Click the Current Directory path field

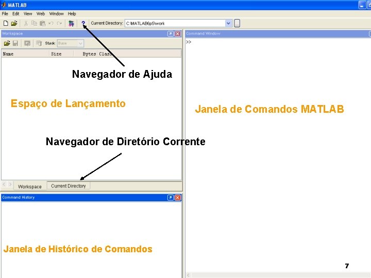pyautogui.click(x=175, y=23)
